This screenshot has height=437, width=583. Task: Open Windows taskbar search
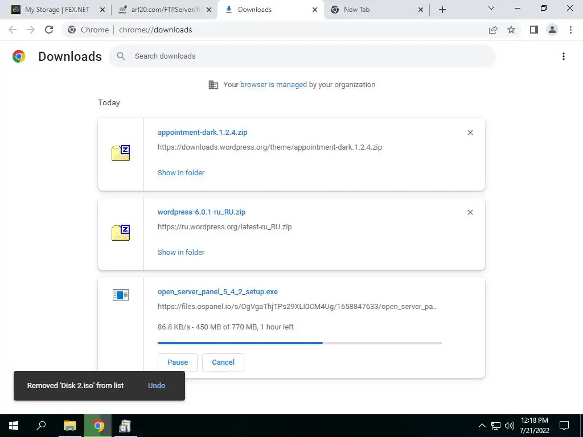[x=41, y=426]
